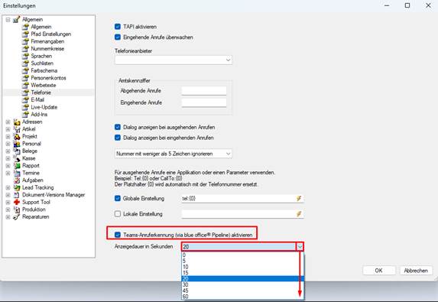Expand the Reparaturen tree node
Screen dimensions: 438x302
(8, 217)
